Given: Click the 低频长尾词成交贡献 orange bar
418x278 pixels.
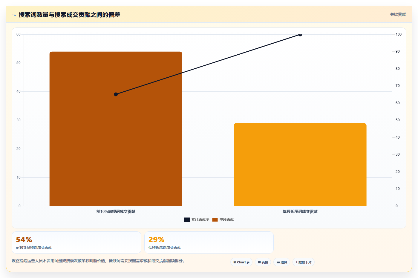Looking at the screenshot, I should [300, 165].
